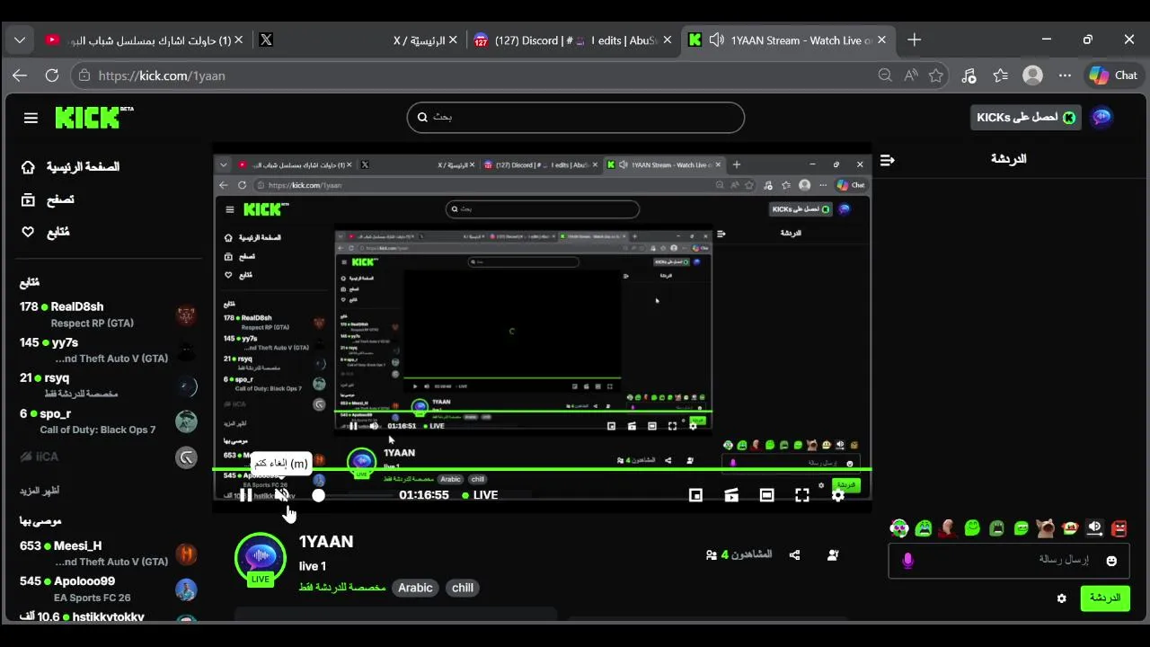The image size is (1150, 647).
Task: Open the tab search dropdown arrow
Action: click(20, 40)
